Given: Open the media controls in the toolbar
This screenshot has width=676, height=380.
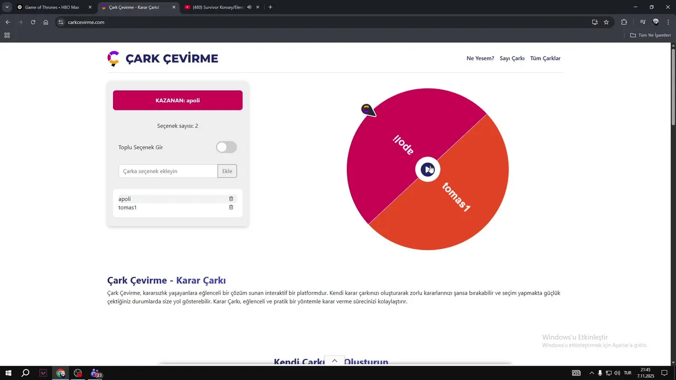Looking at the screenshot, I should (643, 22).
